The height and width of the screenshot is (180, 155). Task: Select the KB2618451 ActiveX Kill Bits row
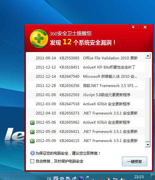(86, 67)
